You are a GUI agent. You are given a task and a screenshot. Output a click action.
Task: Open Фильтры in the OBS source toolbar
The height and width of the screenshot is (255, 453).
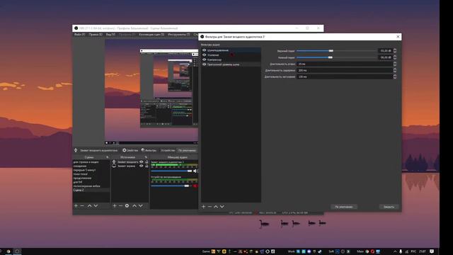click(x=149, y=150)
